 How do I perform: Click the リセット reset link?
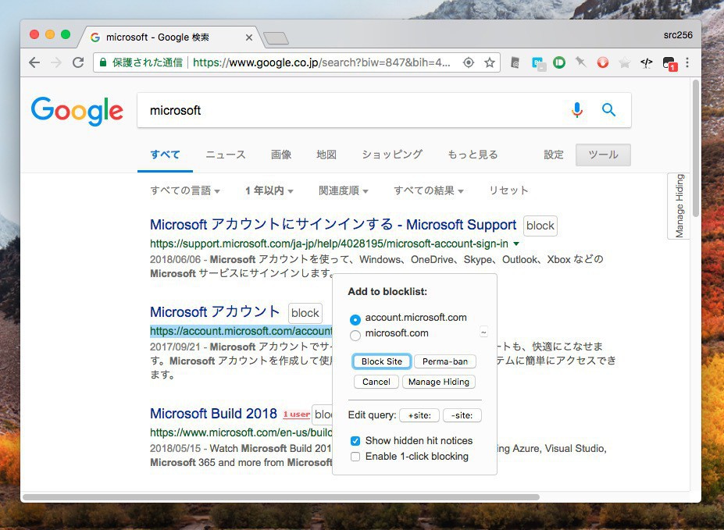coord(508,190)
